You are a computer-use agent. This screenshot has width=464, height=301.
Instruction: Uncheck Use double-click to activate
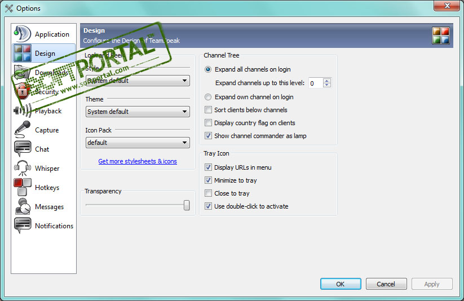pyautogui.click(x=209, y=206)
